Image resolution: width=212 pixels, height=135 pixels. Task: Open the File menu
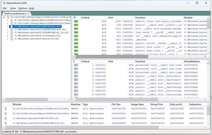pyautogui.click(x=5, y=8)
